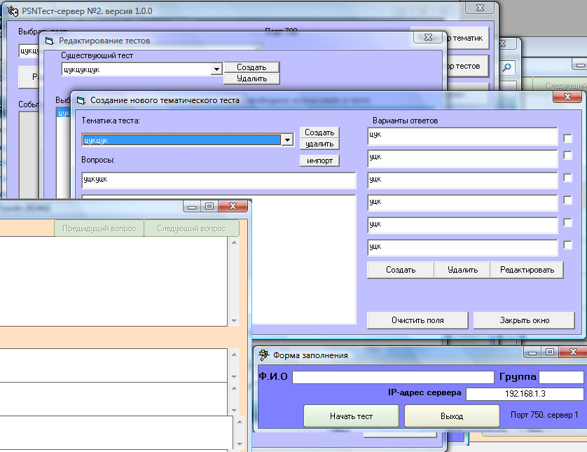
Task: Check the second answer variant checkbox
Action: 567,155
